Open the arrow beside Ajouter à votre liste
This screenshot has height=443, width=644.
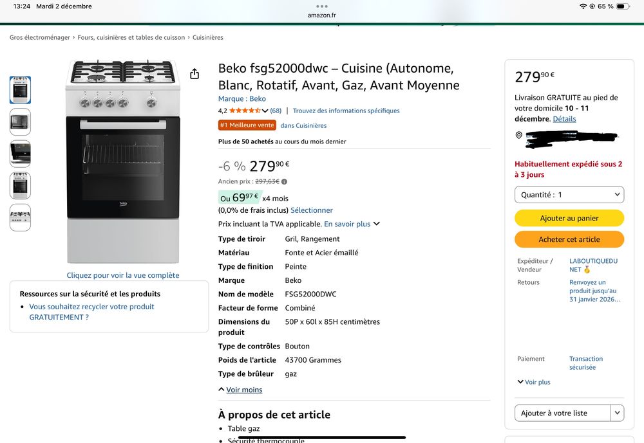(x=617, y=413)
